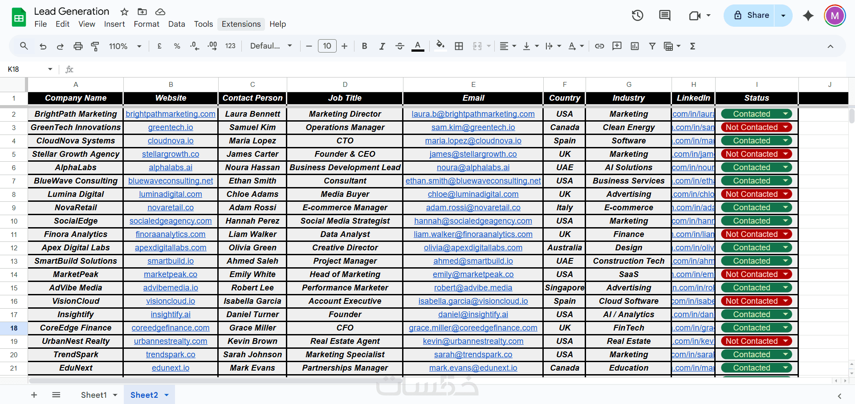
Task: View the cloud save status icon
Action: click(x=160, y=12)
